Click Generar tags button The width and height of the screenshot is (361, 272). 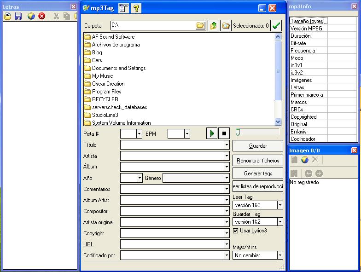(x=258, y=174)
